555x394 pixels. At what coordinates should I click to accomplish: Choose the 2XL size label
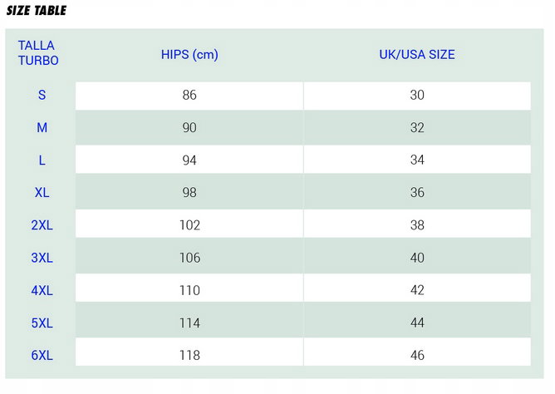pos(42,225)
